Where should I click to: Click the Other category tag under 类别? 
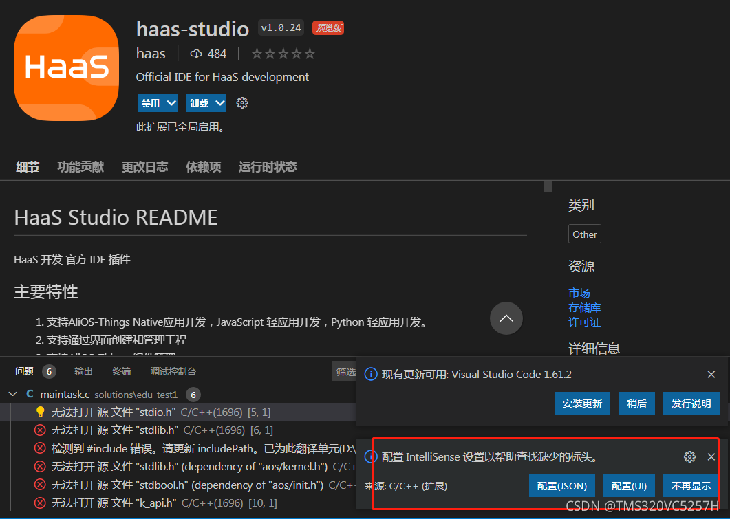pyautogui.click(x=584, y=234)
